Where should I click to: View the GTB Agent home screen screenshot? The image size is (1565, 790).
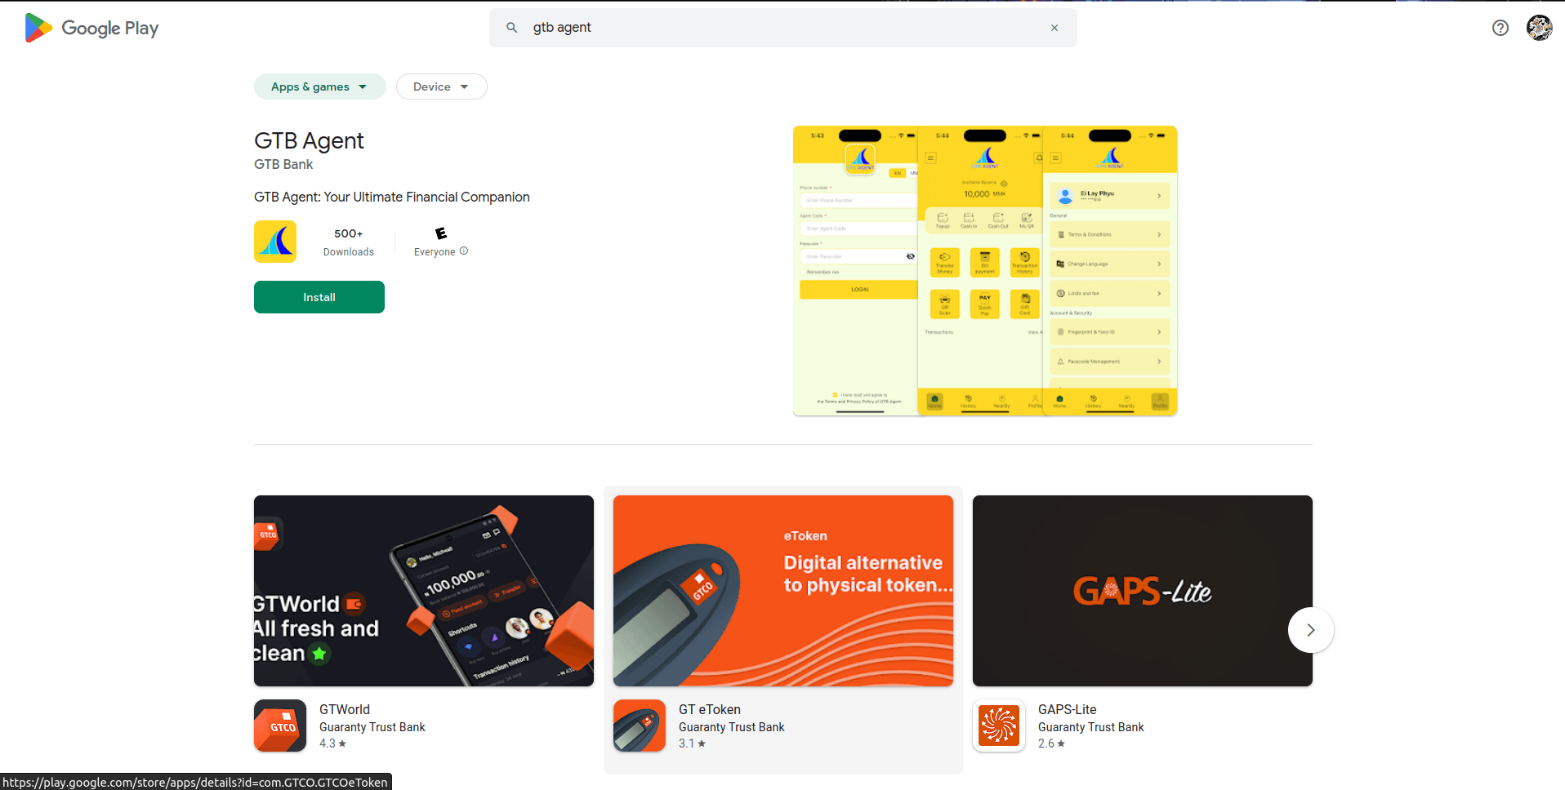(x=980, y=271)
